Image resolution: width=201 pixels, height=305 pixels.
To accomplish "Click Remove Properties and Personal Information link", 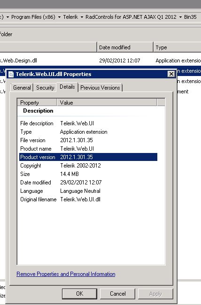I will [x=66, y=274].
